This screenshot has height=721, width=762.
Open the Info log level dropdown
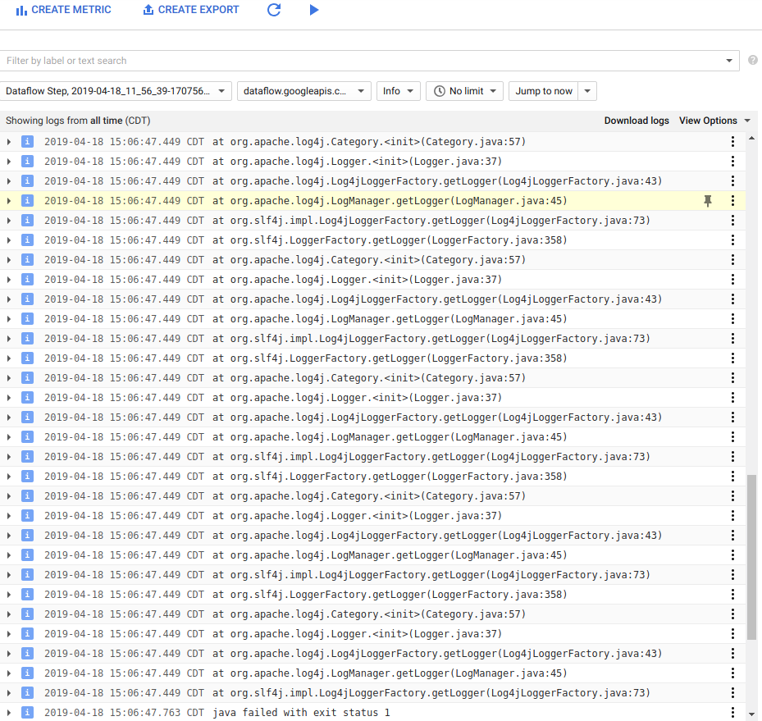pos(398,91)
